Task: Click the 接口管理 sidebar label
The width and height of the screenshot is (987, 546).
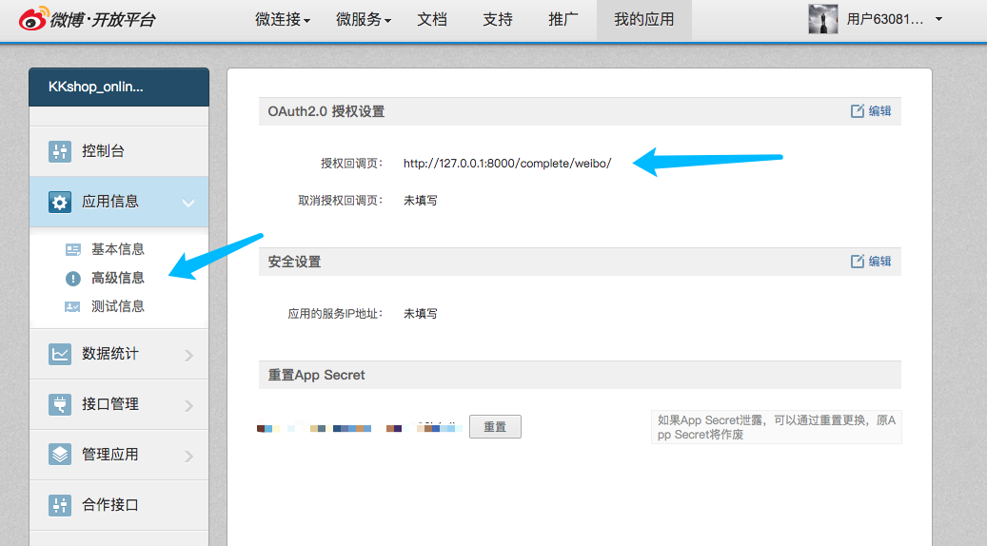Action: click(110, 404)
